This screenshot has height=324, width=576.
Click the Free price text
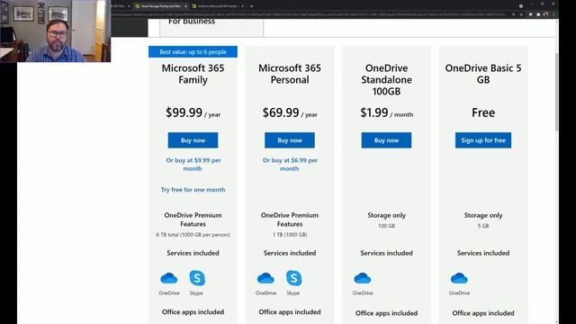pos(483,112)
